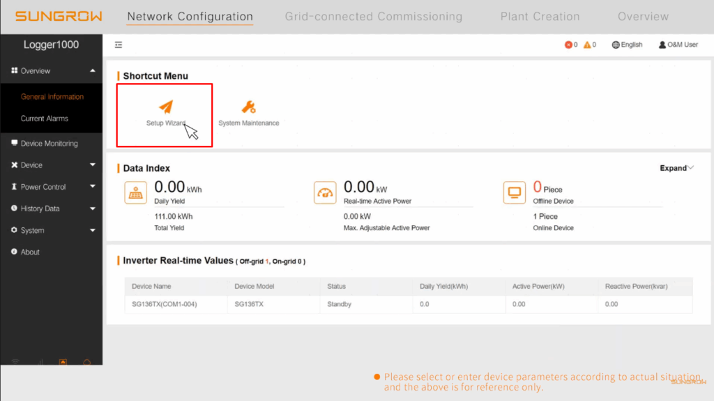Open Device Monitoring from the sidebar

[x=49, y=144]
